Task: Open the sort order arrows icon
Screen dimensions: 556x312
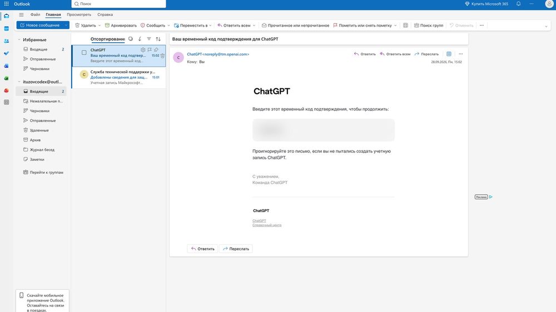Action: [158, 39]
